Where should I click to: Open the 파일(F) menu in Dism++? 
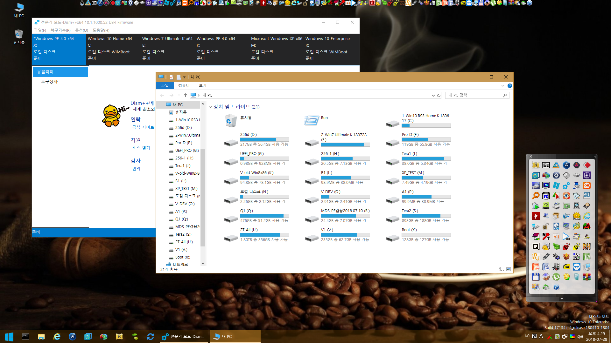(x=40, y=30)
